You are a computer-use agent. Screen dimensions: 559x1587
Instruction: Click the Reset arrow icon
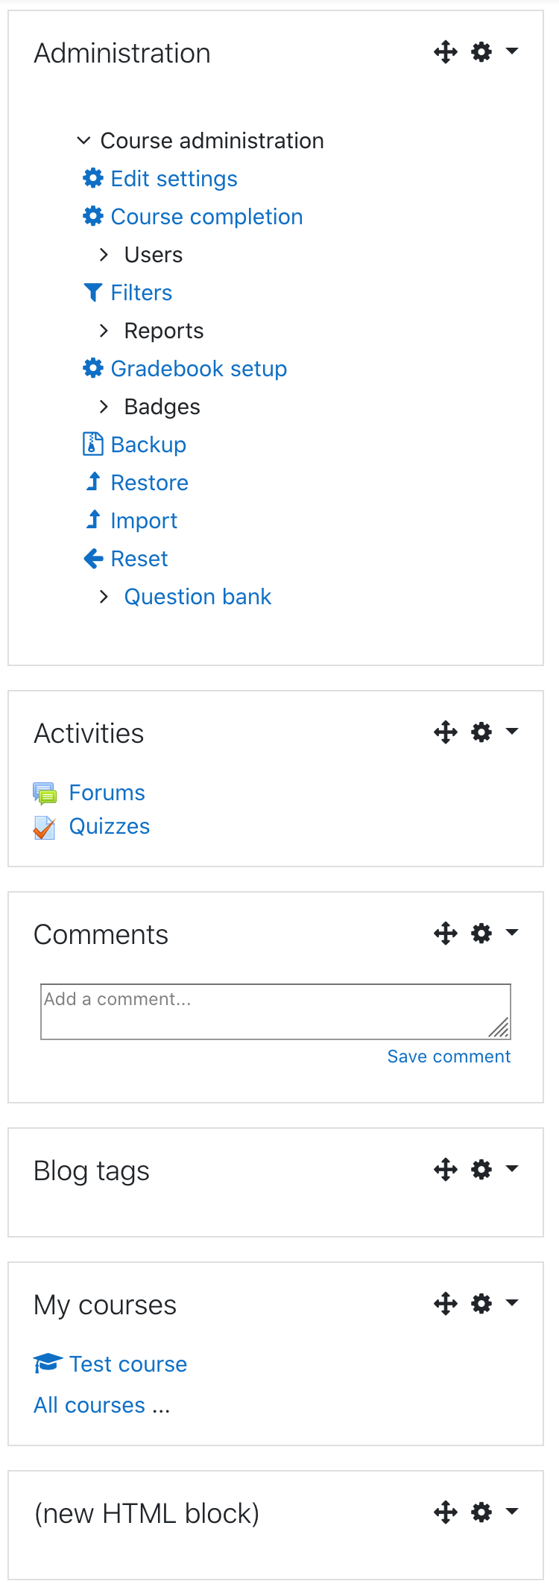click(x=93, y=558)
